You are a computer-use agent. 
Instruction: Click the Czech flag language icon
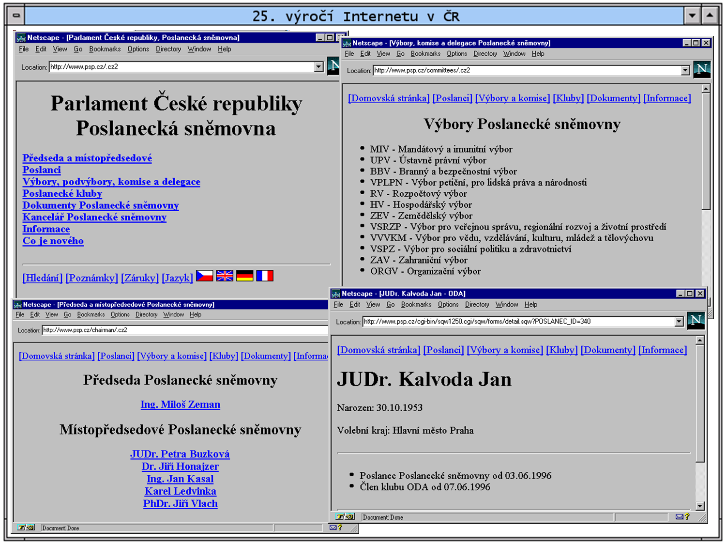click(x=204, y=276)
